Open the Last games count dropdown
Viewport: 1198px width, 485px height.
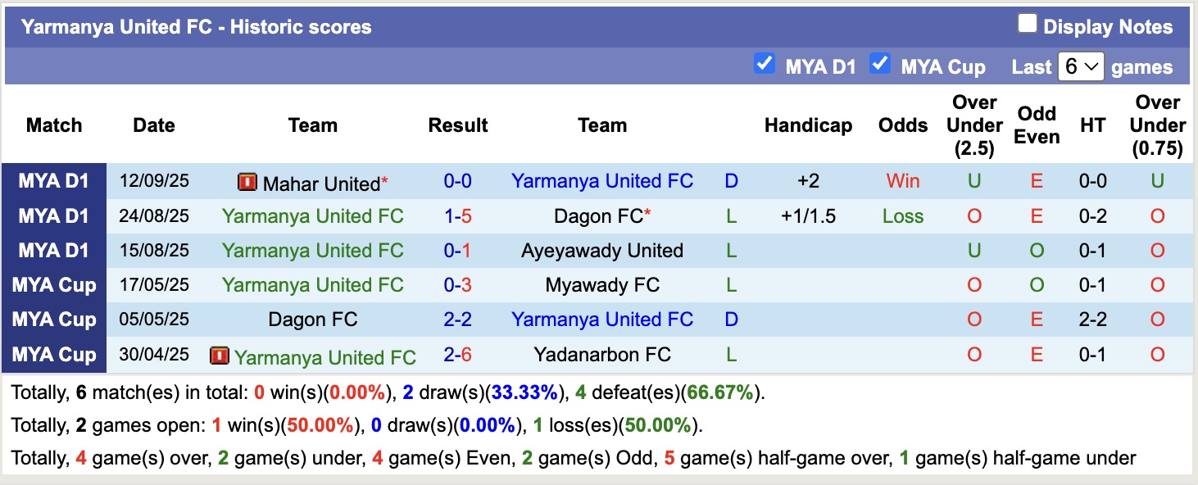click(x=1082, y=66)
